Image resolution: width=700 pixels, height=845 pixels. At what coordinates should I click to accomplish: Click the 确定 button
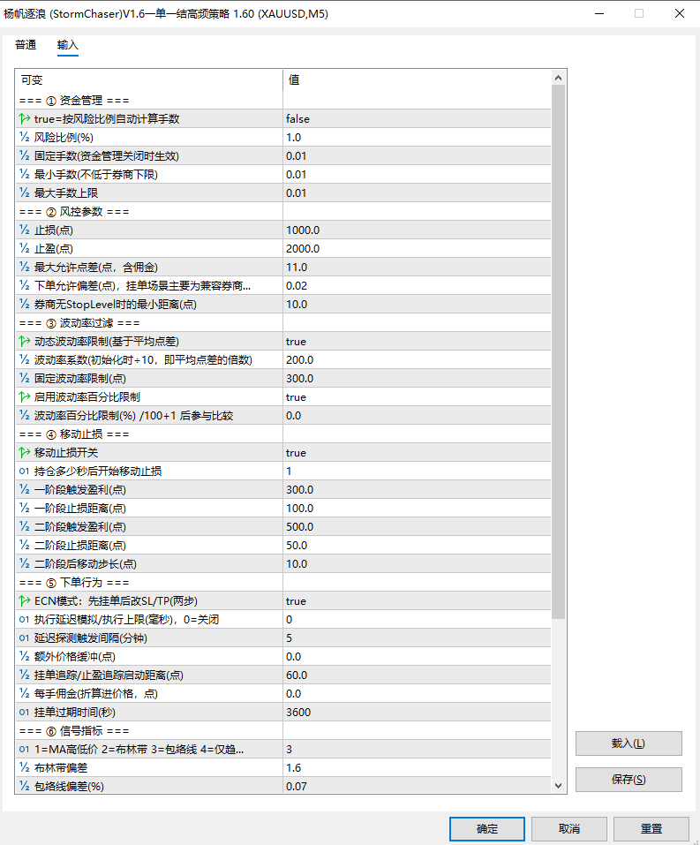point(486,829)
